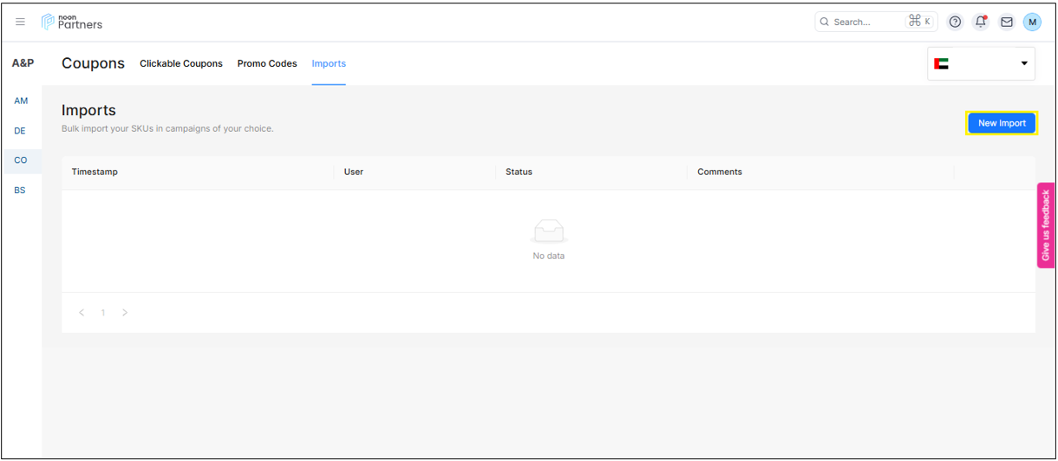Open the hamburger navigation menu
1058x461 pixels.
(21, 22)
